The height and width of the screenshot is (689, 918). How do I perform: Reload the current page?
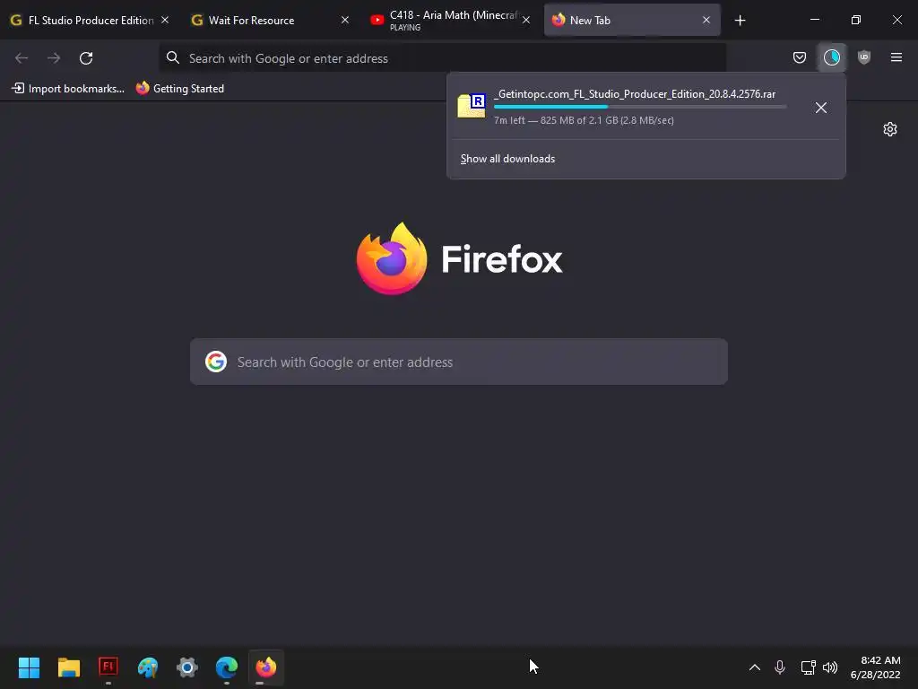[86, 58]
